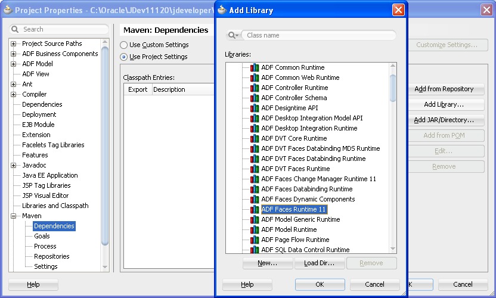
Task: Select Facelets Tag Libraries category
Action: coord(53,145)
